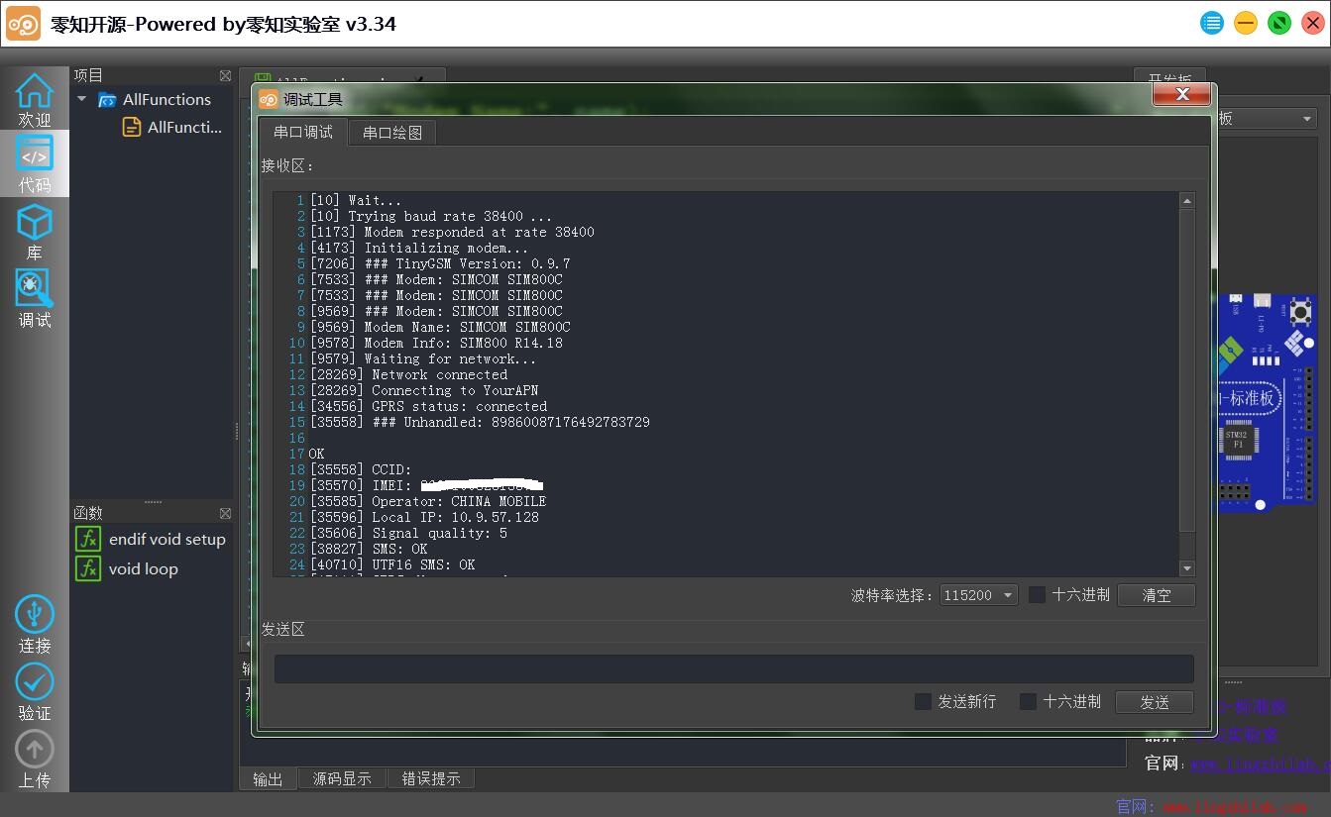Click log line "Modem Info: SIM800 R14.18"

click(436, 343)
